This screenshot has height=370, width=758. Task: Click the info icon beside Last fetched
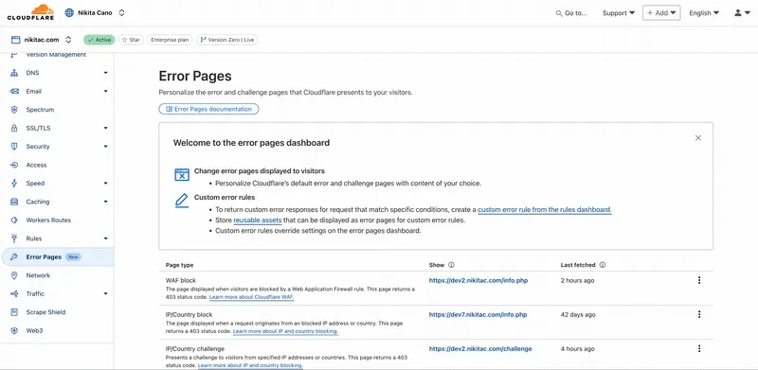point(603,265)
